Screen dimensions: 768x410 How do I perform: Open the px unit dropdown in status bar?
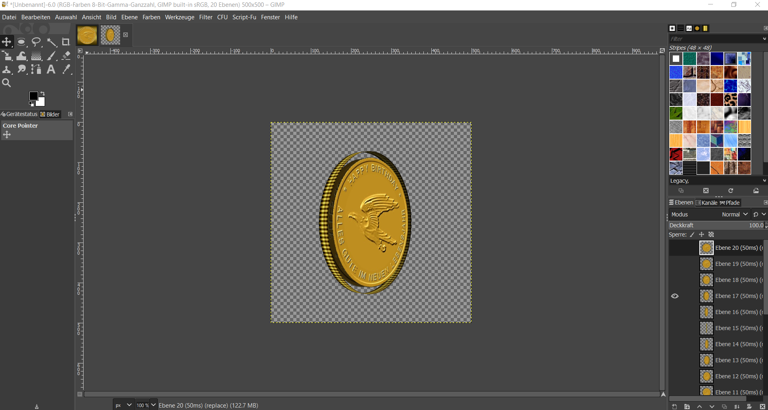123,405
